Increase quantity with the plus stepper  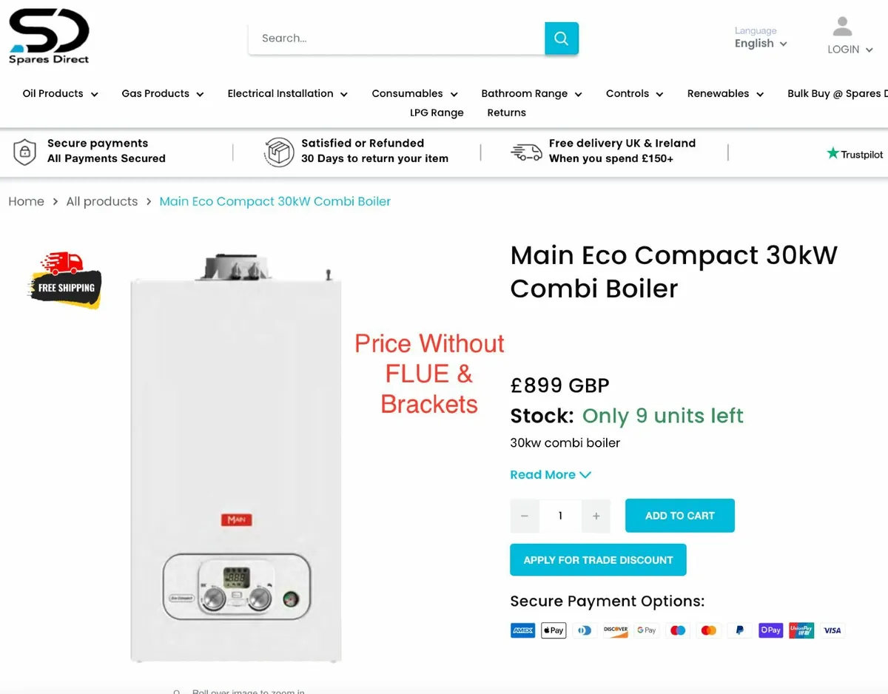click(x=596, y=516)
